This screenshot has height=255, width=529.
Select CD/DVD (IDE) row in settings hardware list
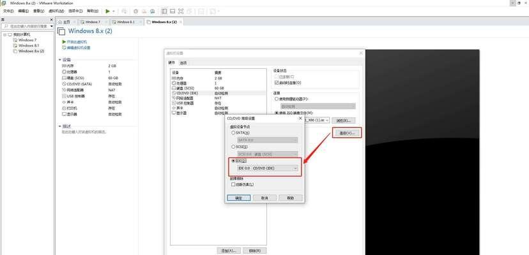click(218, 92)
